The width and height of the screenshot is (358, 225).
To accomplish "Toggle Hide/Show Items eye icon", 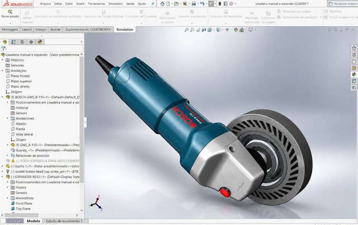I will pyautogui.click(x=227, y=30).
